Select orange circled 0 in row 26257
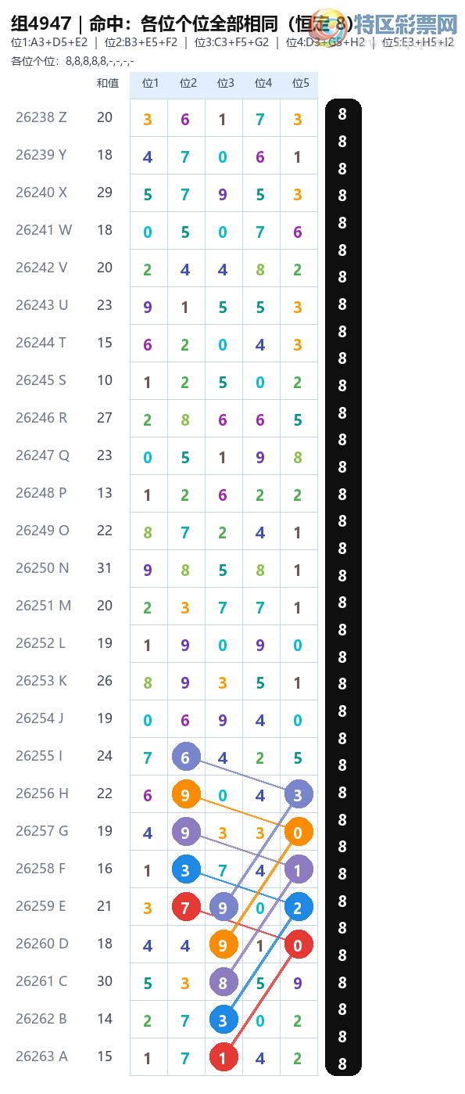This screenshot has width=465, height=1094. click(x=298, y=833)
